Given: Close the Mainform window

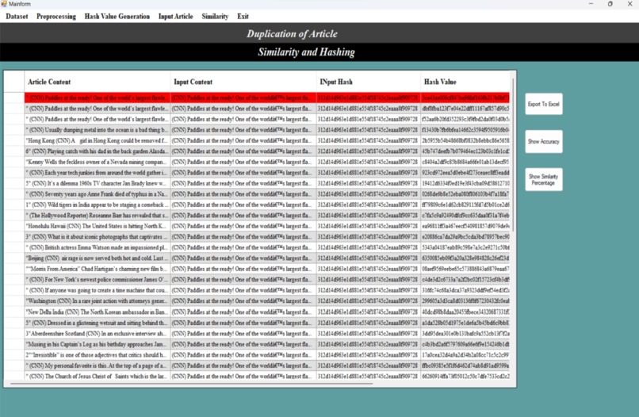Looking at the screenshot, I should pos(629,4).
